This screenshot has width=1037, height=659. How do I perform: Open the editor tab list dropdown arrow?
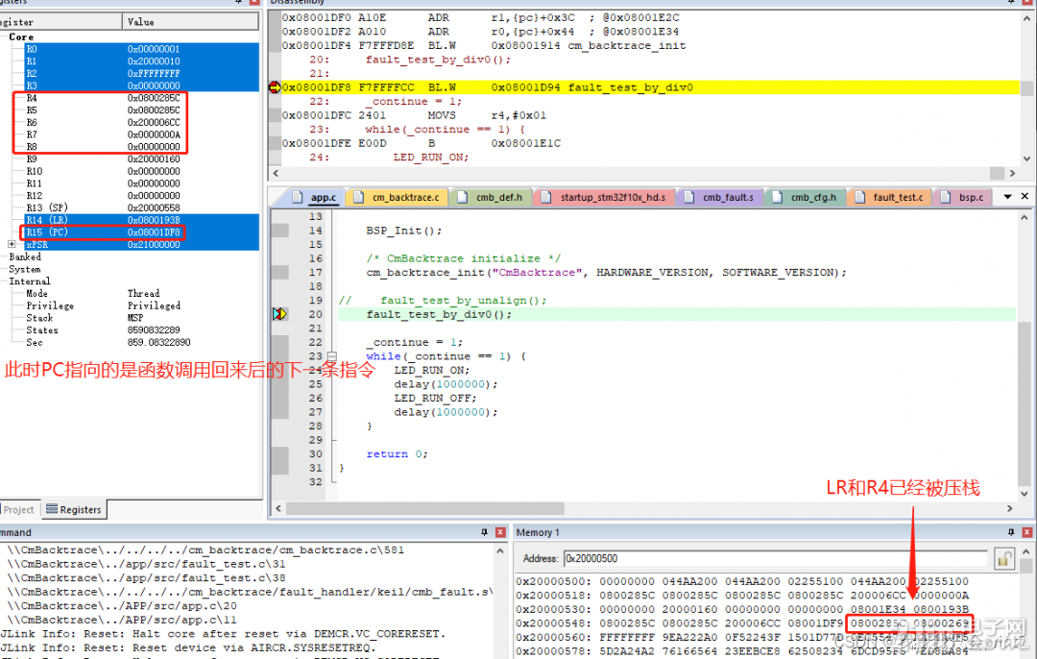[x=1007, y=197]
